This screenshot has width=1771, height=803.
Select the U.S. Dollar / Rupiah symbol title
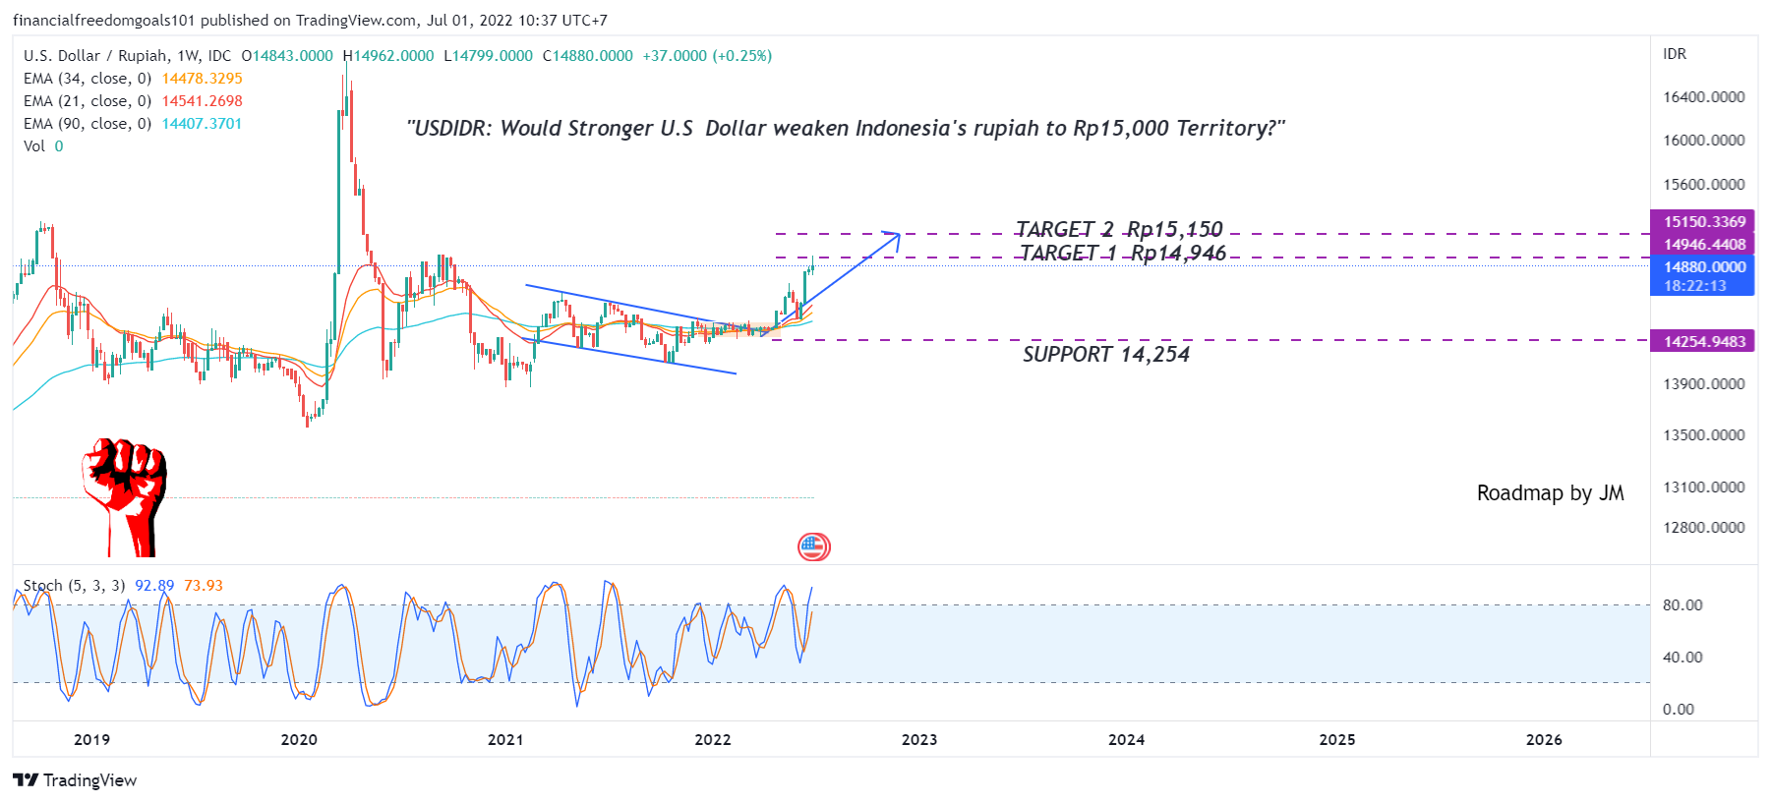click(x=127, y=56)
